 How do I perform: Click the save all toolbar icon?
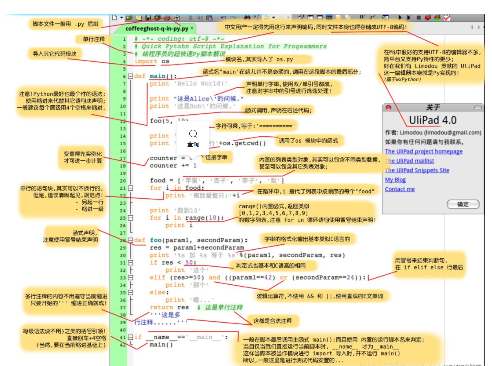158,18
